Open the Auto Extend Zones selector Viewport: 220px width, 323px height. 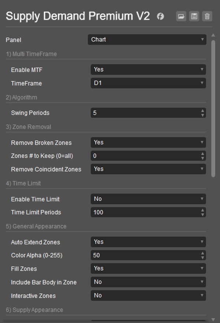point(148,242)
